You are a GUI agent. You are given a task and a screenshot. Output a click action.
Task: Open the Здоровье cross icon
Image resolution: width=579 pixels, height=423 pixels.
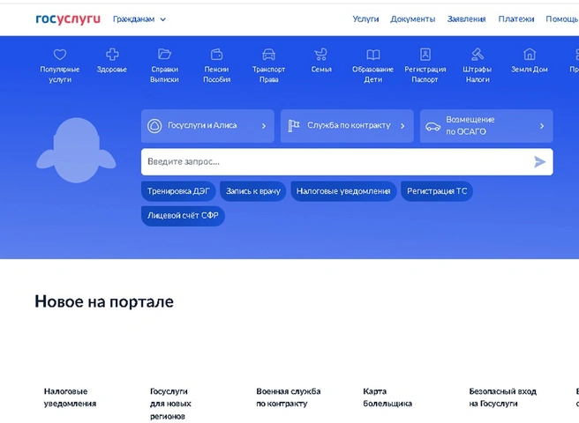coord(112,55)
